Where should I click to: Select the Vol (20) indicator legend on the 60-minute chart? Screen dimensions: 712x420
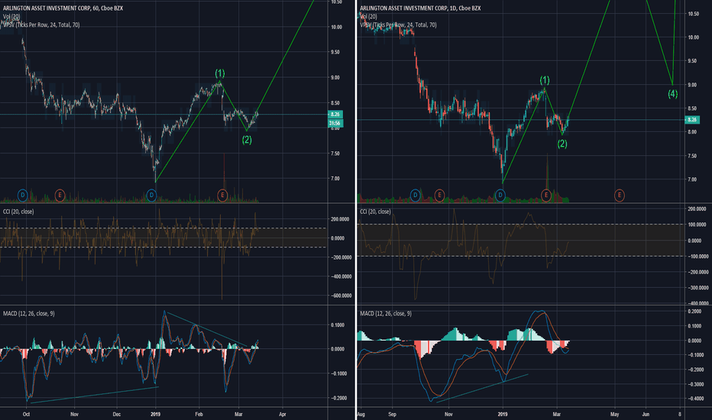[x=11, y=17]
